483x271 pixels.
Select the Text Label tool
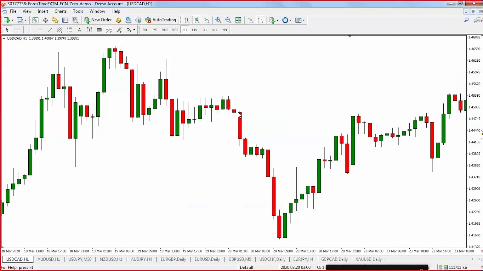pos(89,30)
